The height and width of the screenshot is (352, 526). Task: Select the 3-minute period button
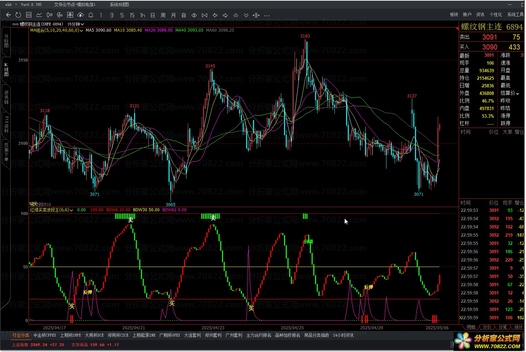(111, 15)
